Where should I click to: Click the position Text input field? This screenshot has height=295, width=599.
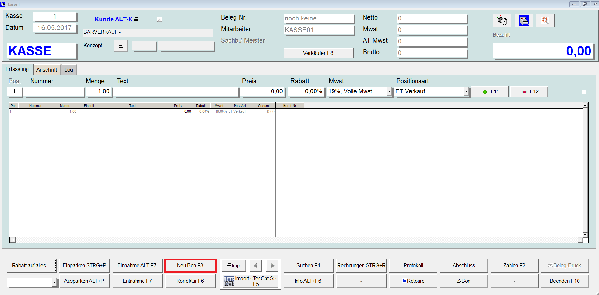point(176,92)
